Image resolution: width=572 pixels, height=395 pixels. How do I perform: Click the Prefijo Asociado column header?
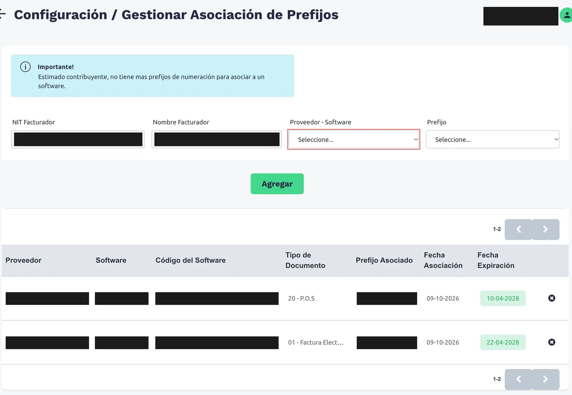tap(384, 260)
